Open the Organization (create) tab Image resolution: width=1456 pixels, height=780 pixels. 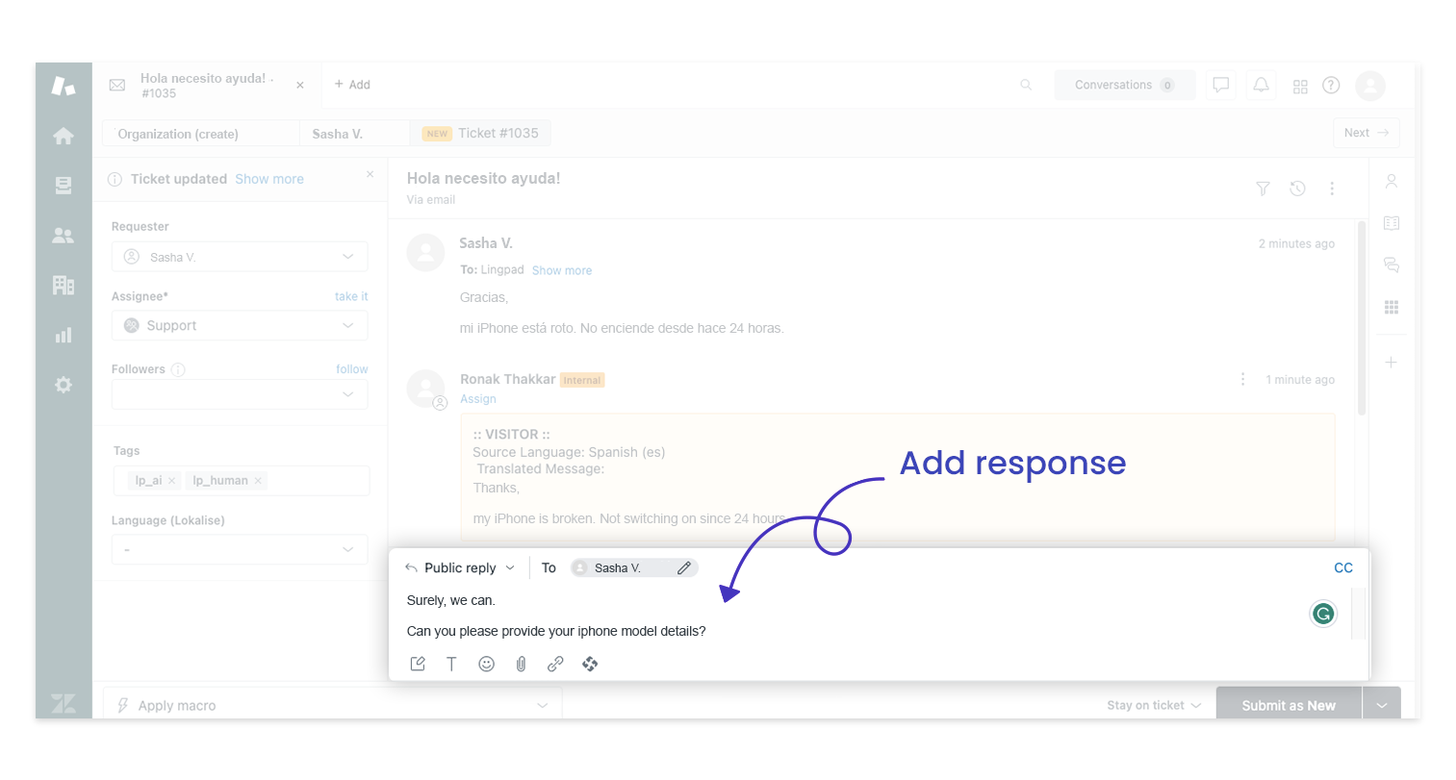[200, 134]
